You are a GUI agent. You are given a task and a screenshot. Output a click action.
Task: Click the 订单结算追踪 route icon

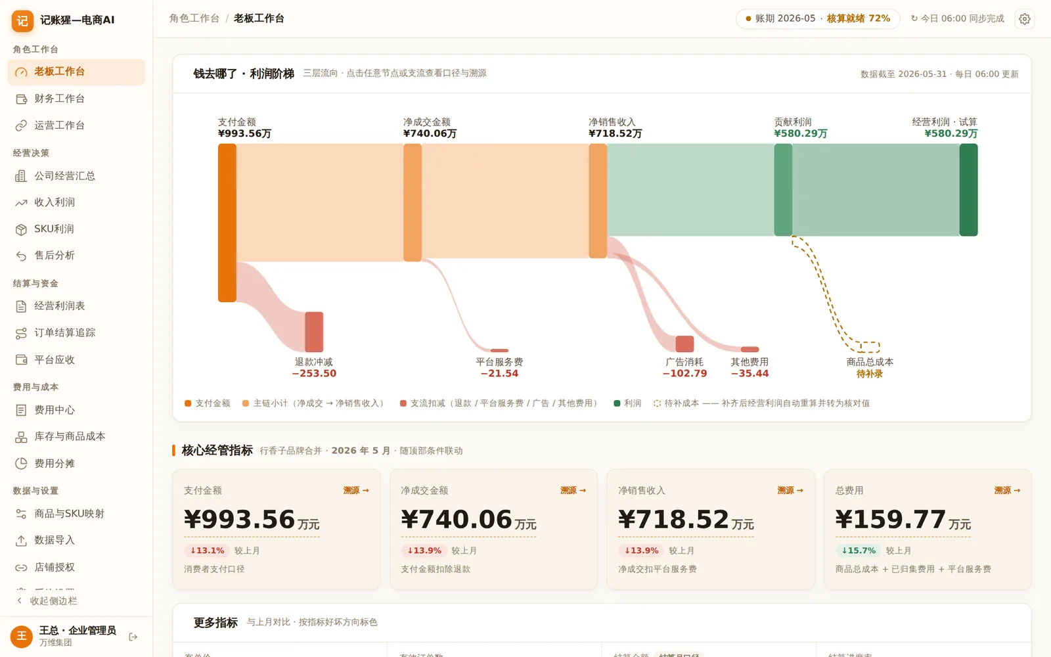pyautogui.click(x=21, y=333)
